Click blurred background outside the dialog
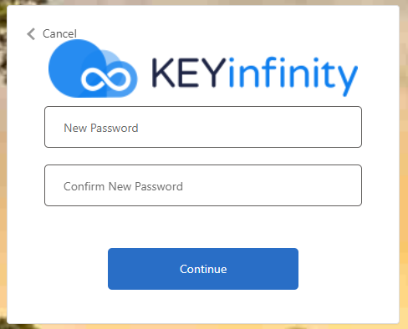Screen dimensions: 408x329 tap(404, 167)
